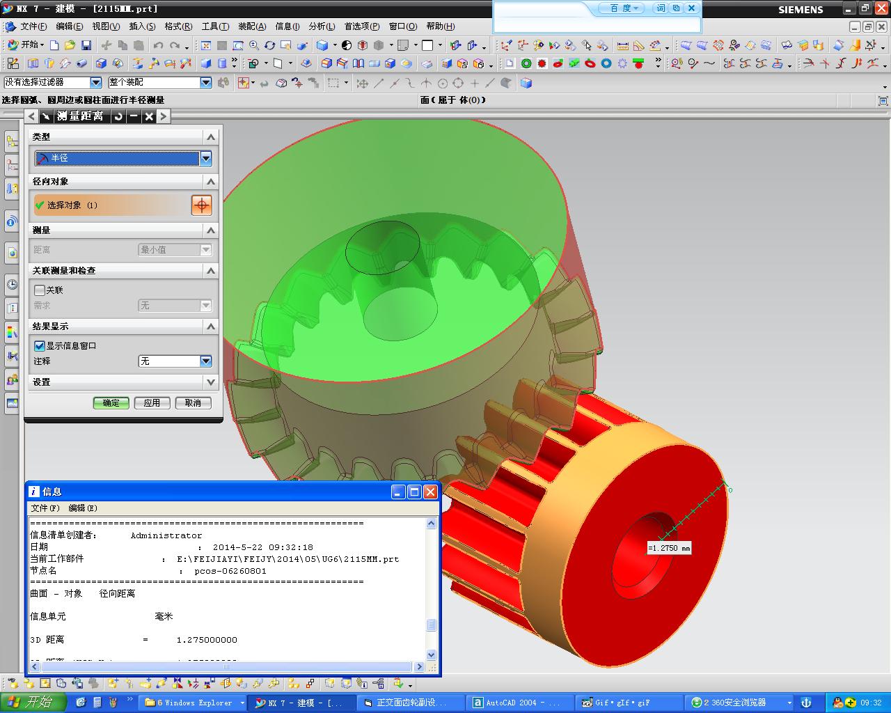Open the History clock sidebar tab

click(12, 284)
